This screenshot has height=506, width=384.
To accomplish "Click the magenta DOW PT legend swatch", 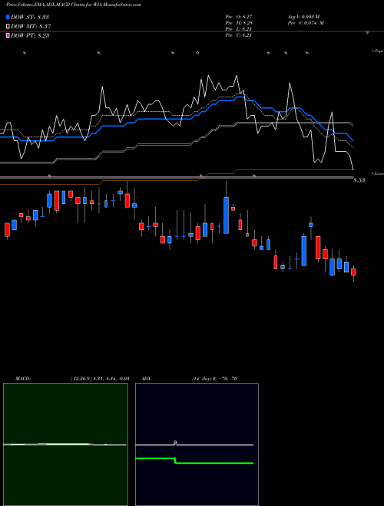I will [8, 35].
